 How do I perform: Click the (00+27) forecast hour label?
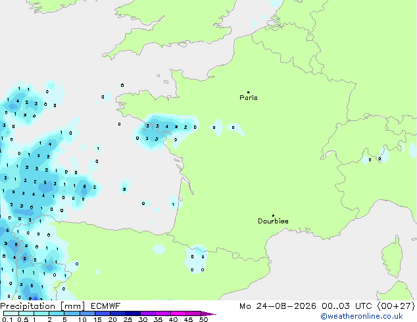(396, 306)
